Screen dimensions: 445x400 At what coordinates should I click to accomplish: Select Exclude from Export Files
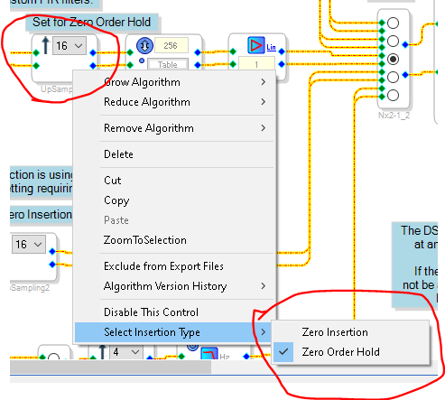coord(174,266)
